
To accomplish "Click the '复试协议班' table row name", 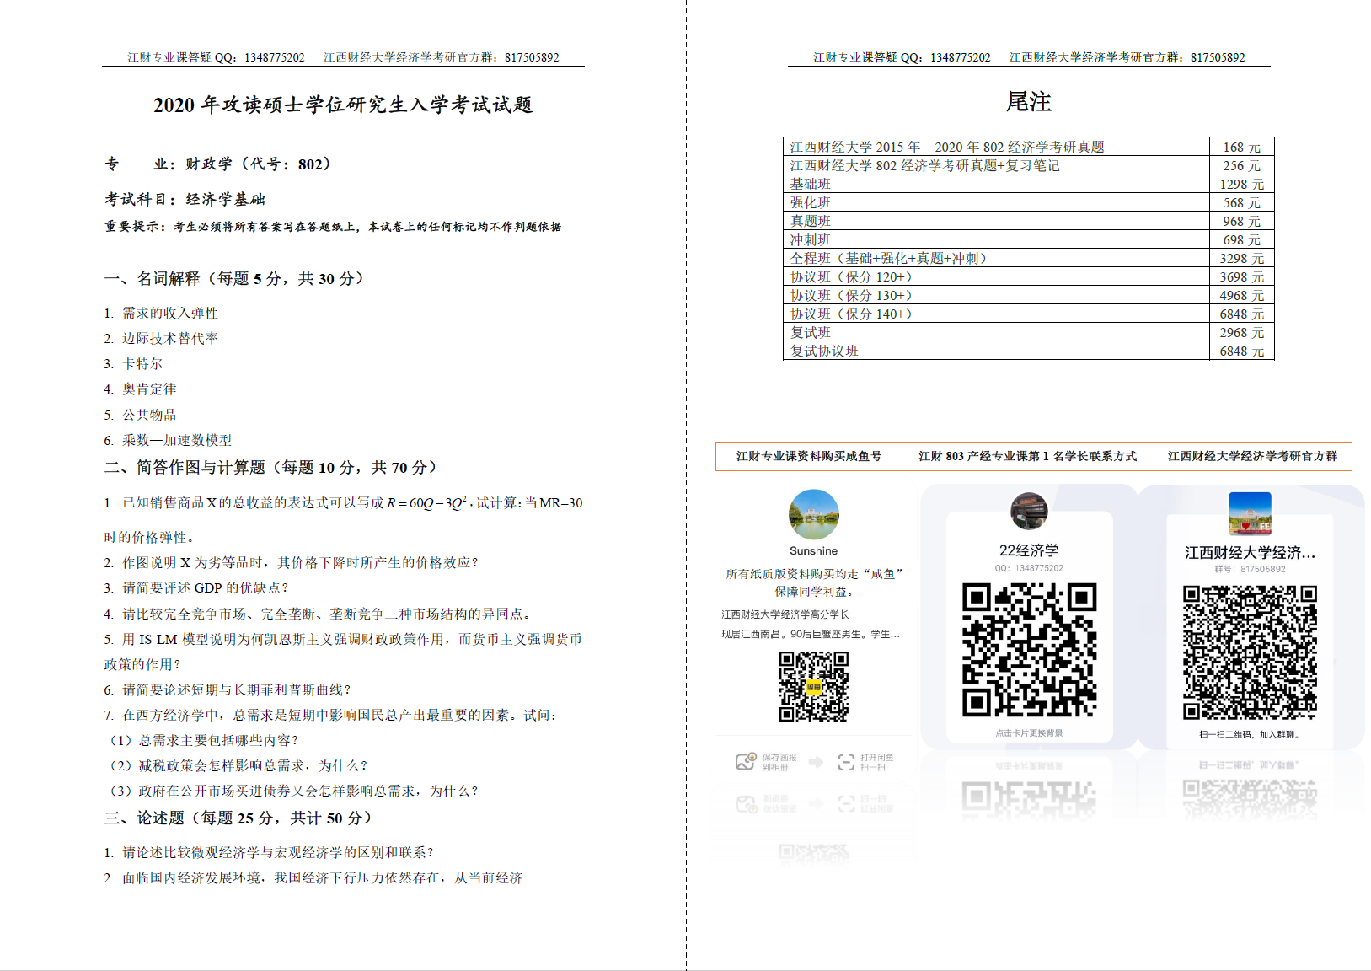I will (824, 351).
